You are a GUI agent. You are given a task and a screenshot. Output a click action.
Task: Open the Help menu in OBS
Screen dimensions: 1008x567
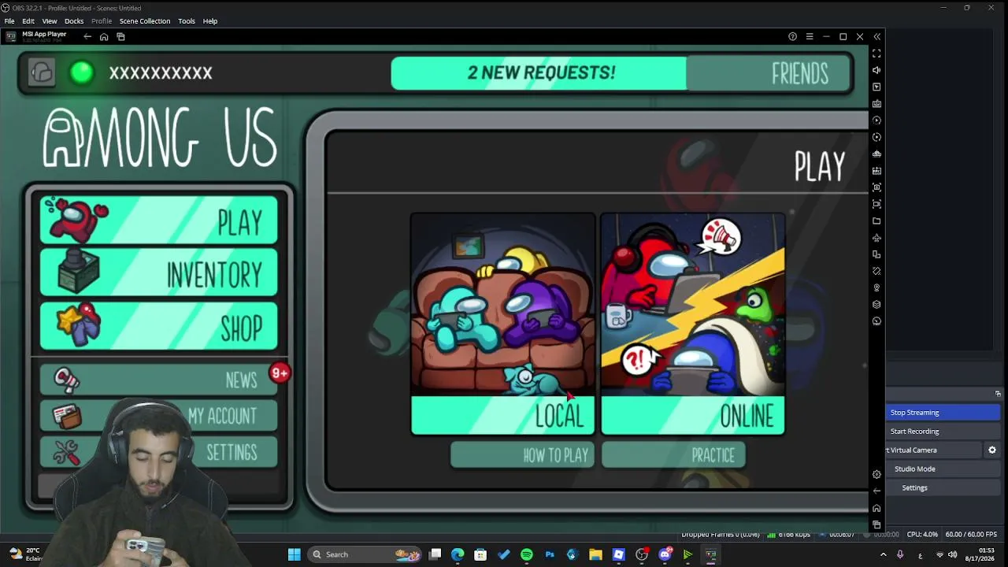[210, 21]
